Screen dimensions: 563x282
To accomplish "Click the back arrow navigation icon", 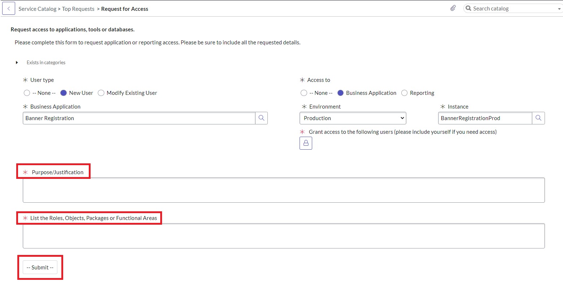I will tap(8, 8).
